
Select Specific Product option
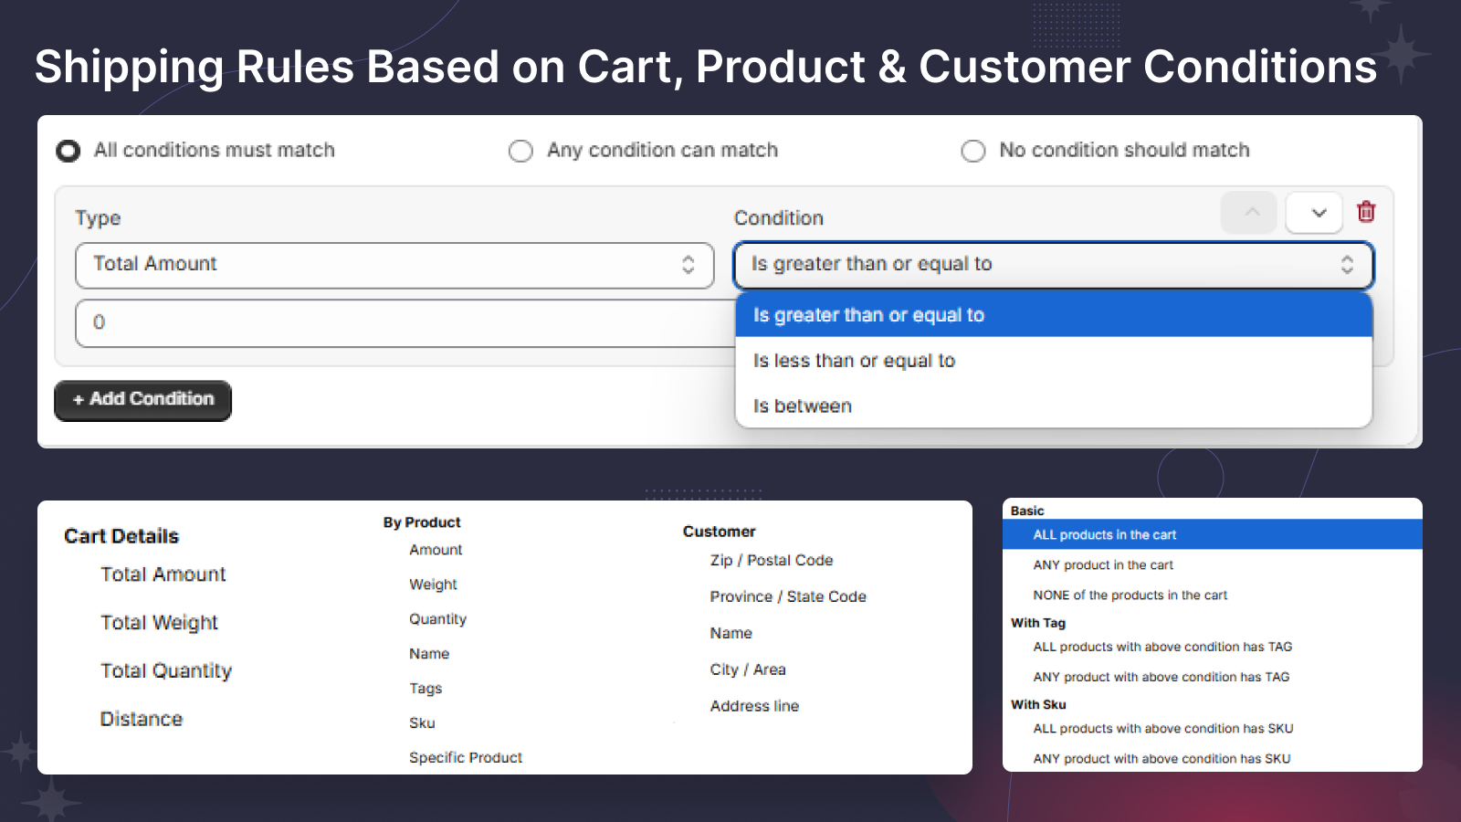point(466,758)
